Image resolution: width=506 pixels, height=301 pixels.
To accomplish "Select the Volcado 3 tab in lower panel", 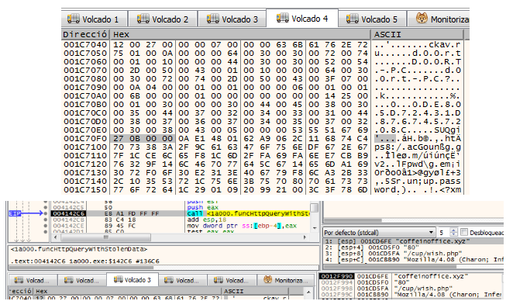I will [x=133, y=280].
